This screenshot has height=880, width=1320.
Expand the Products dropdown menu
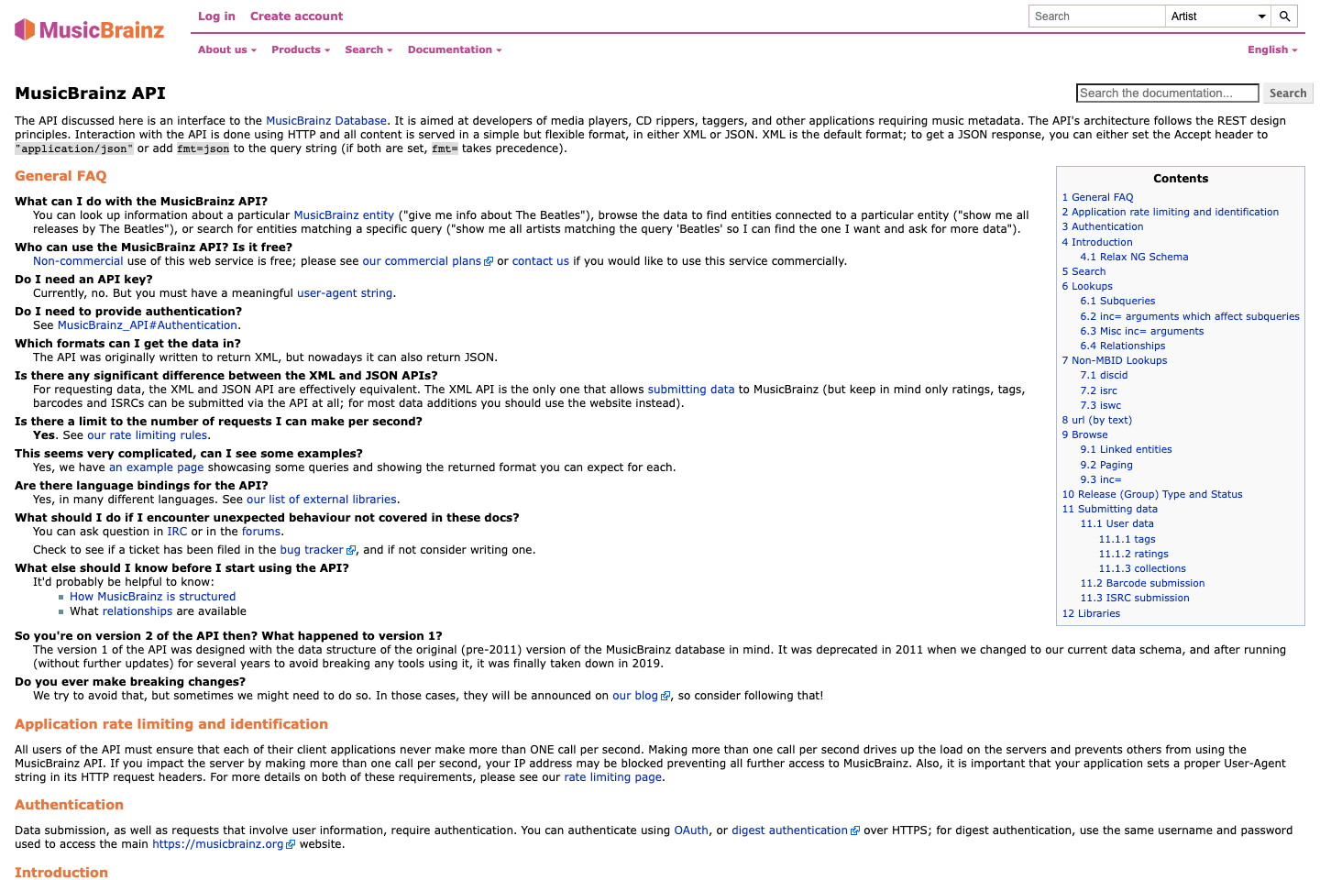tap(301, 49)
